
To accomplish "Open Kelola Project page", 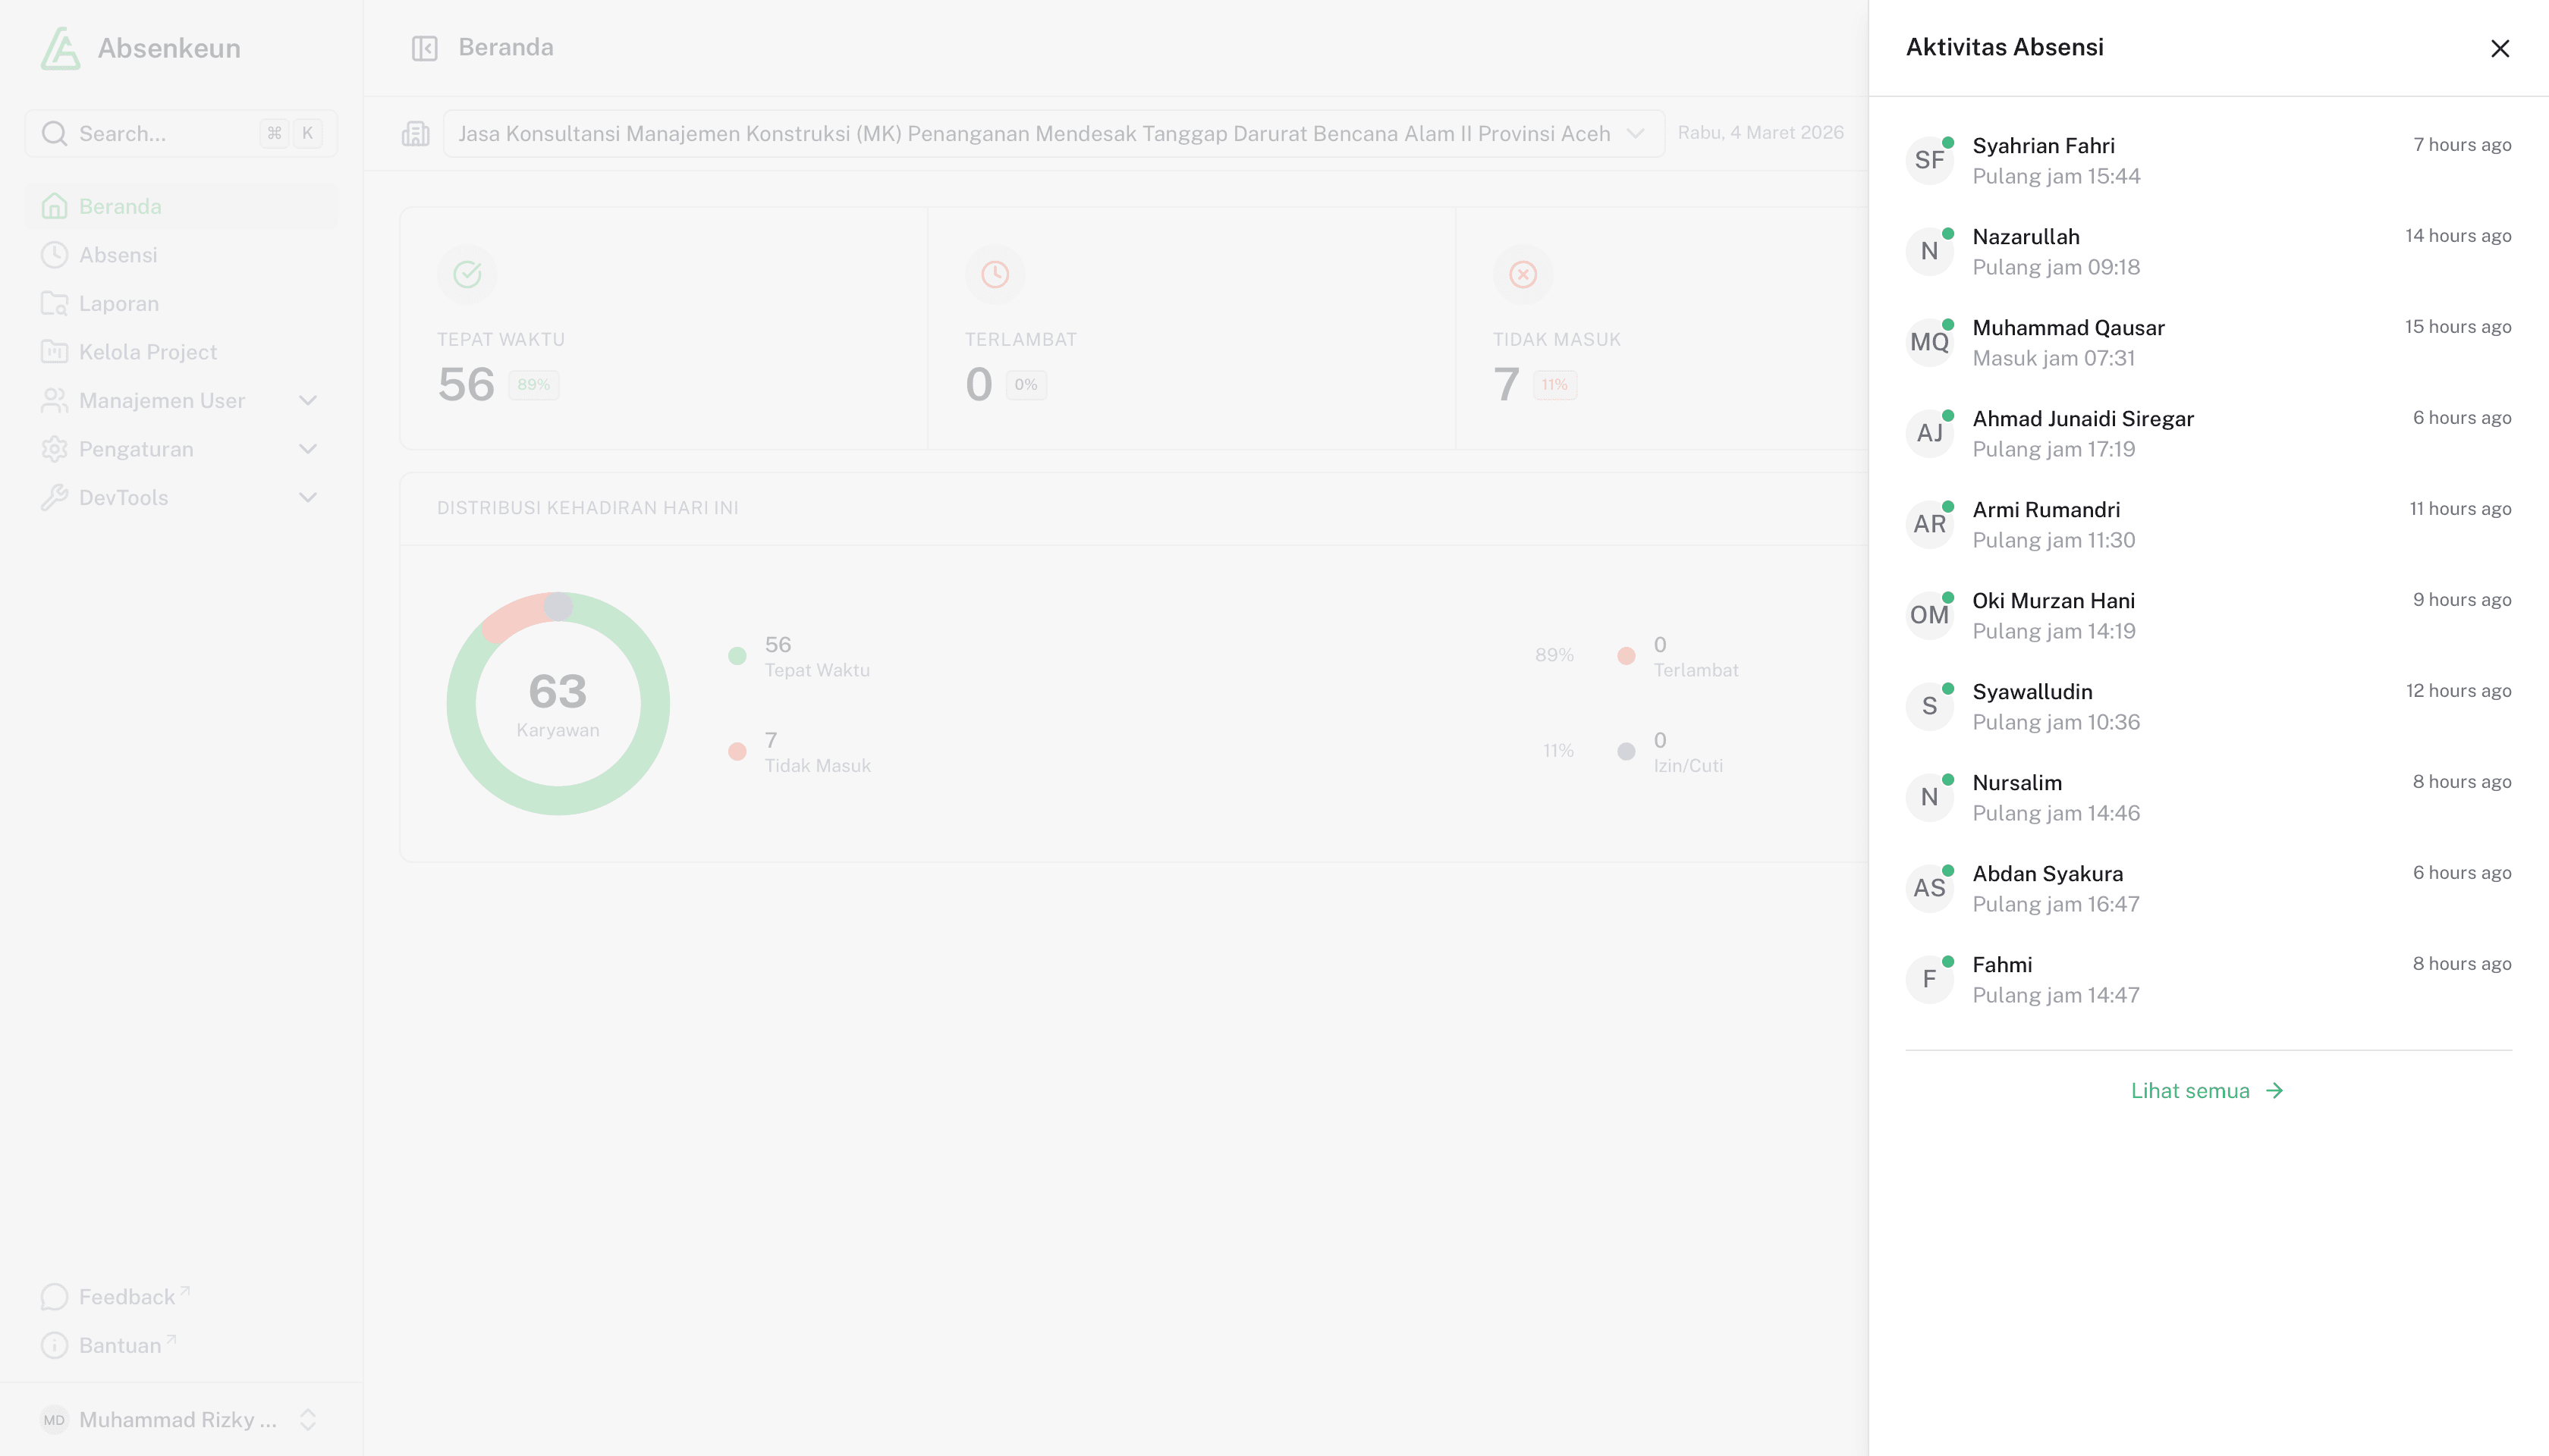I will tap(147, 352).
